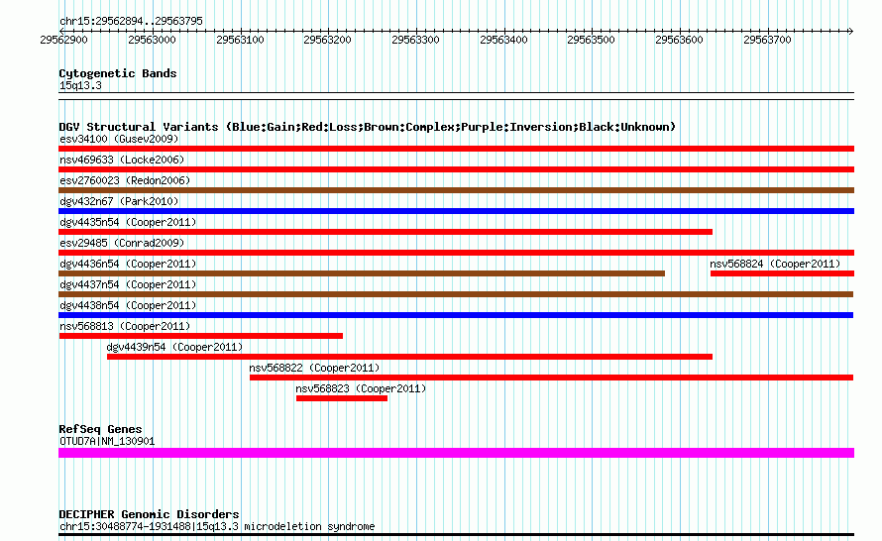Select the dgv432n67 (Park2010) label
The image size is (882, 541).
pyautogui.click(x=119, y=201)
